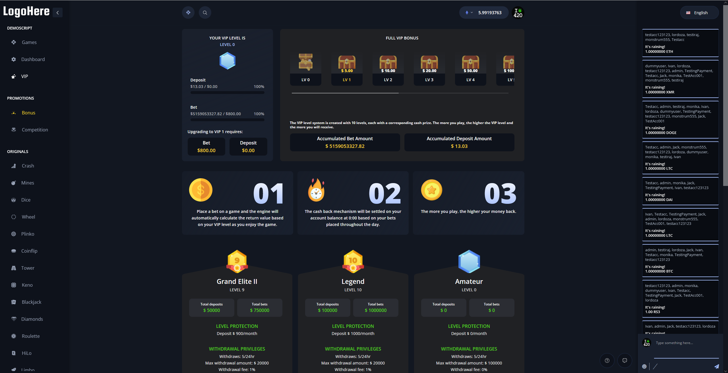Click the help question mark button

tap(607, 361)
